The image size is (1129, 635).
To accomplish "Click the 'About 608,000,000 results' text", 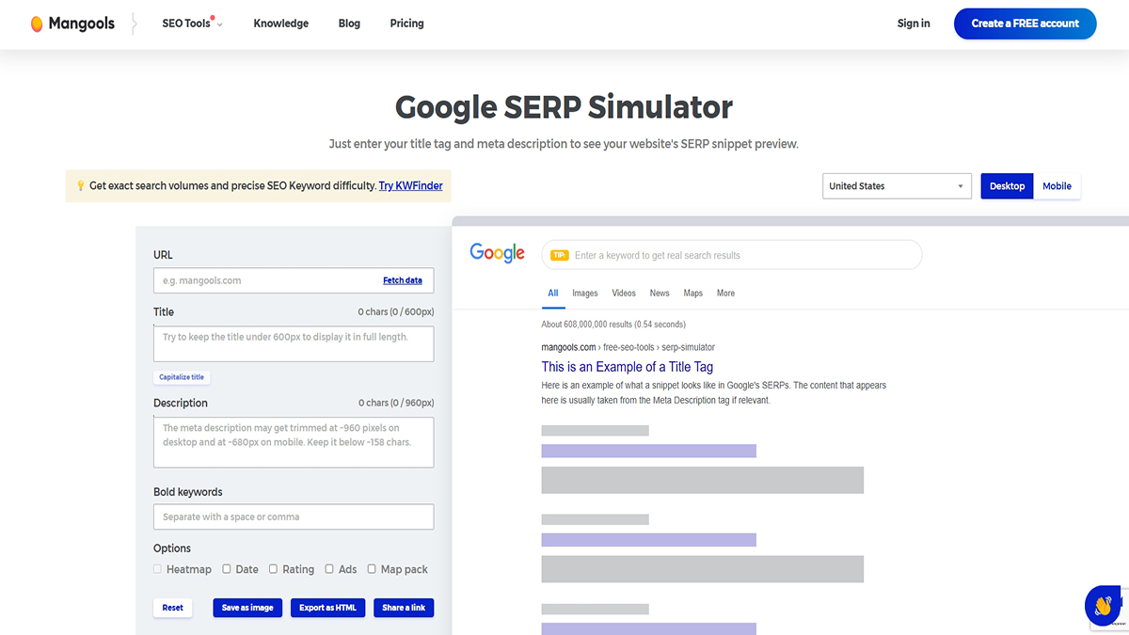I will pyautogui.click(x=613, y=325).
